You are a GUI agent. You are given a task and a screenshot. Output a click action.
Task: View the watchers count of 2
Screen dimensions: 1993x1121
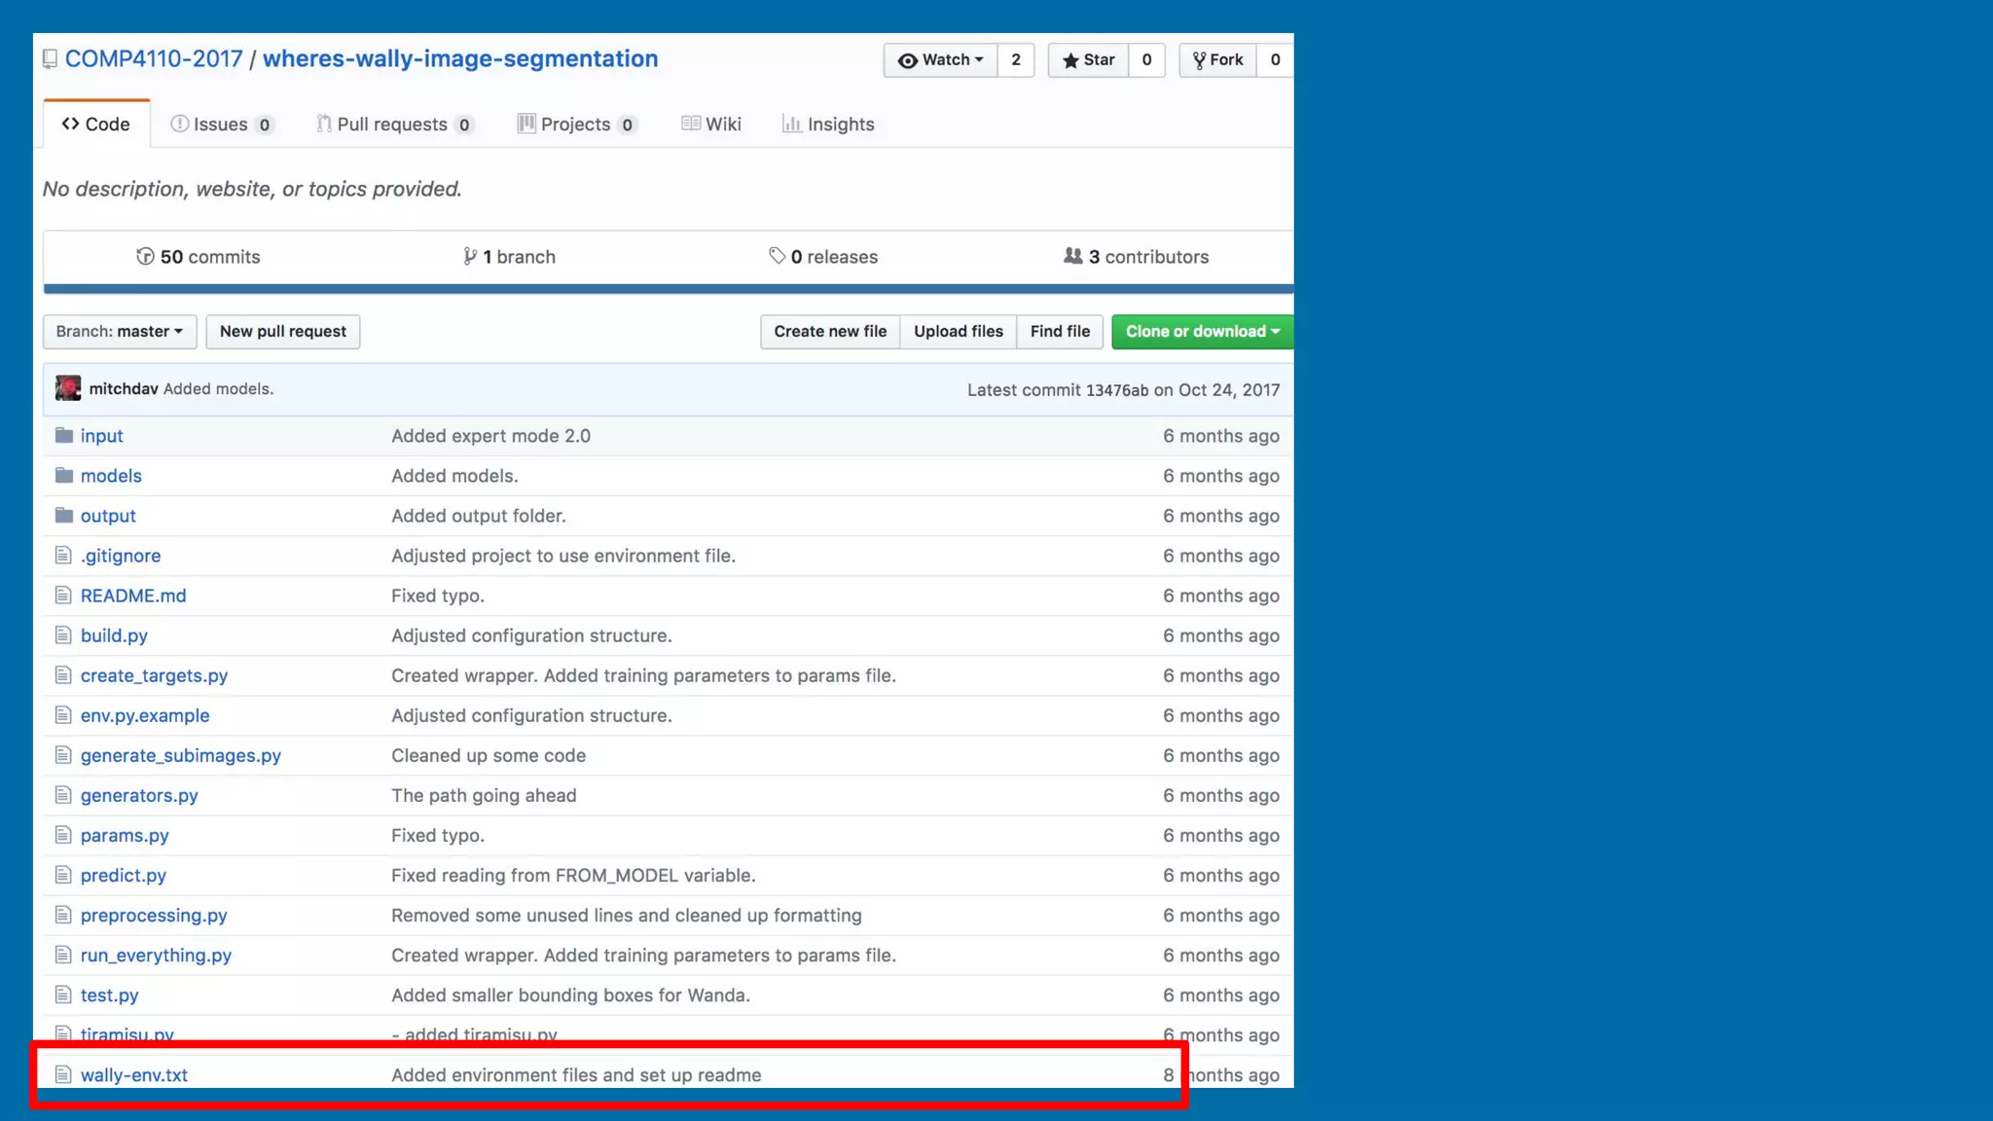(x=1016, y=60)
